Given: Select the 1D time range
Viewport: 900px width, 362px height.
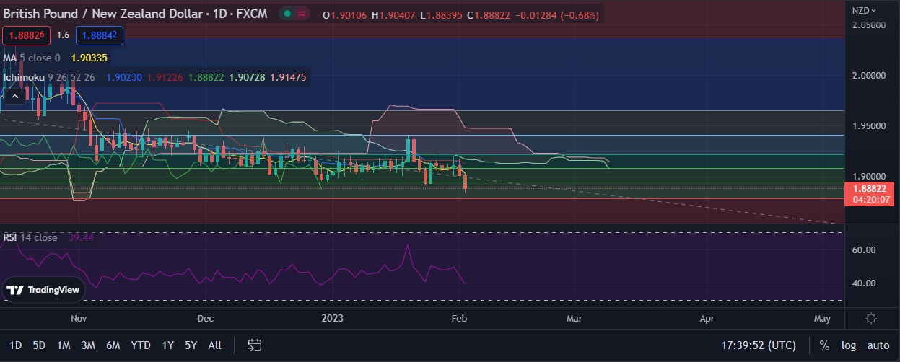Looking at the screenshot, I should 15,345.
